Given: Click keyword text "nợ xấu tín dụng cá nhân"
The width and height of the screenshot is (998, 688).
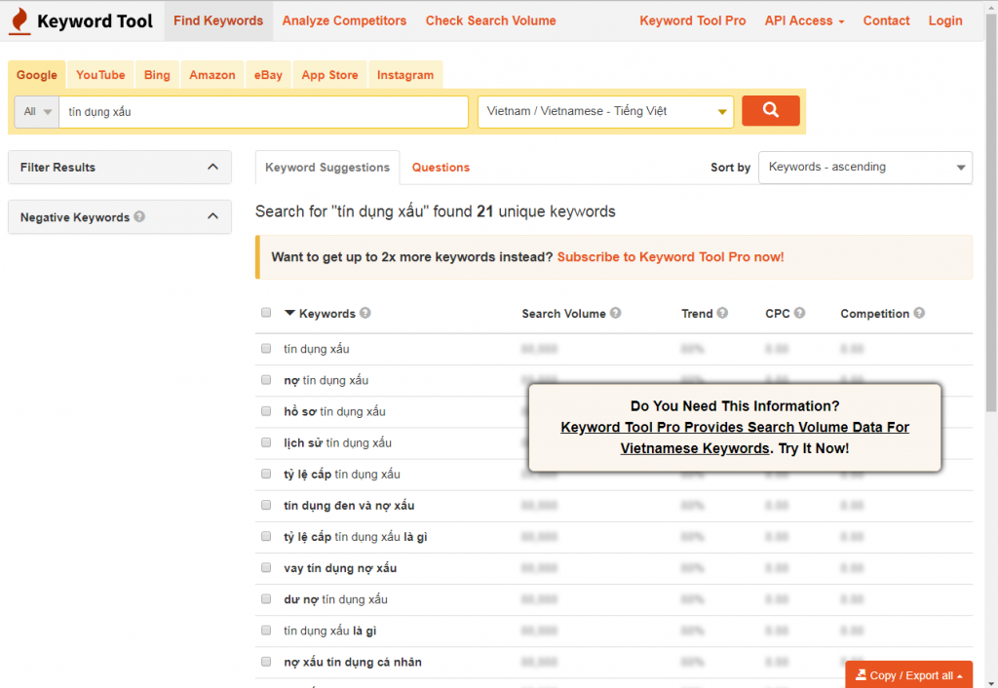Looking at the screenshot, I should point(353,662).
